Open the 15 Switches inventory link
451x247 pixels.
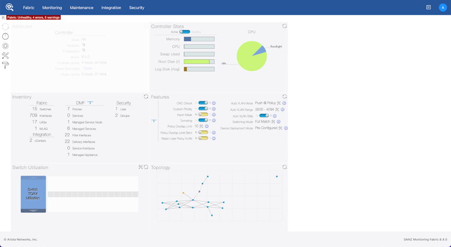pos(42,109)
